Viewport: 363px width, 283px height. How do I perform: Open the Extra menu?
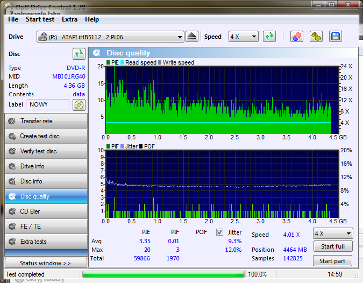tap(69, 19)
